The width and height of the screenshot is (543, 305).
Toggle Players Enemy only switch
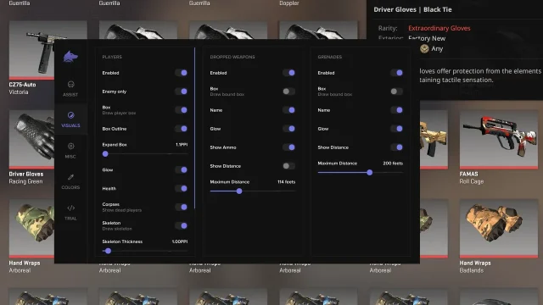[181, 91]
